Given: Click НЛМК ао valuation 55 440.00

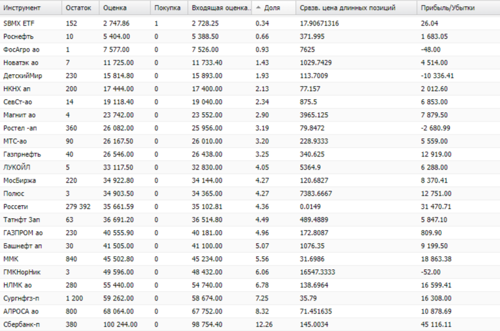Looking at the screenshot, I should click(119, 285).
